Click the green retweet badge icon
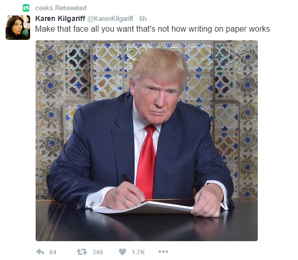 coord(26,8)
